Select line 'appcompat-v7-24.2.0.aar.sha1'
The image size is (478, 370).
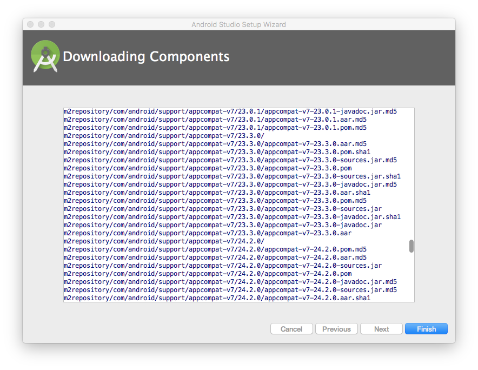217,298
